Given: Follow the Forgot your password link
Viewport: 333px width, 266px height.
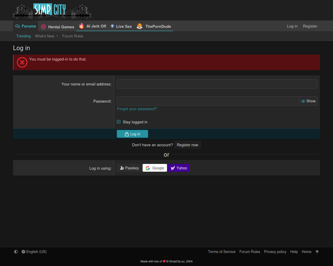Looking at the screenshot, I should (137, 109).
